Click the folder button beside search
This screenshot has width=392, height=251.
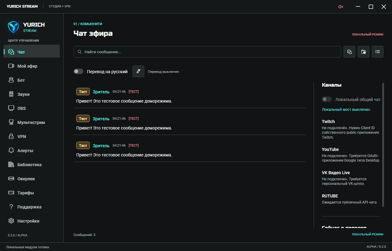364,52
